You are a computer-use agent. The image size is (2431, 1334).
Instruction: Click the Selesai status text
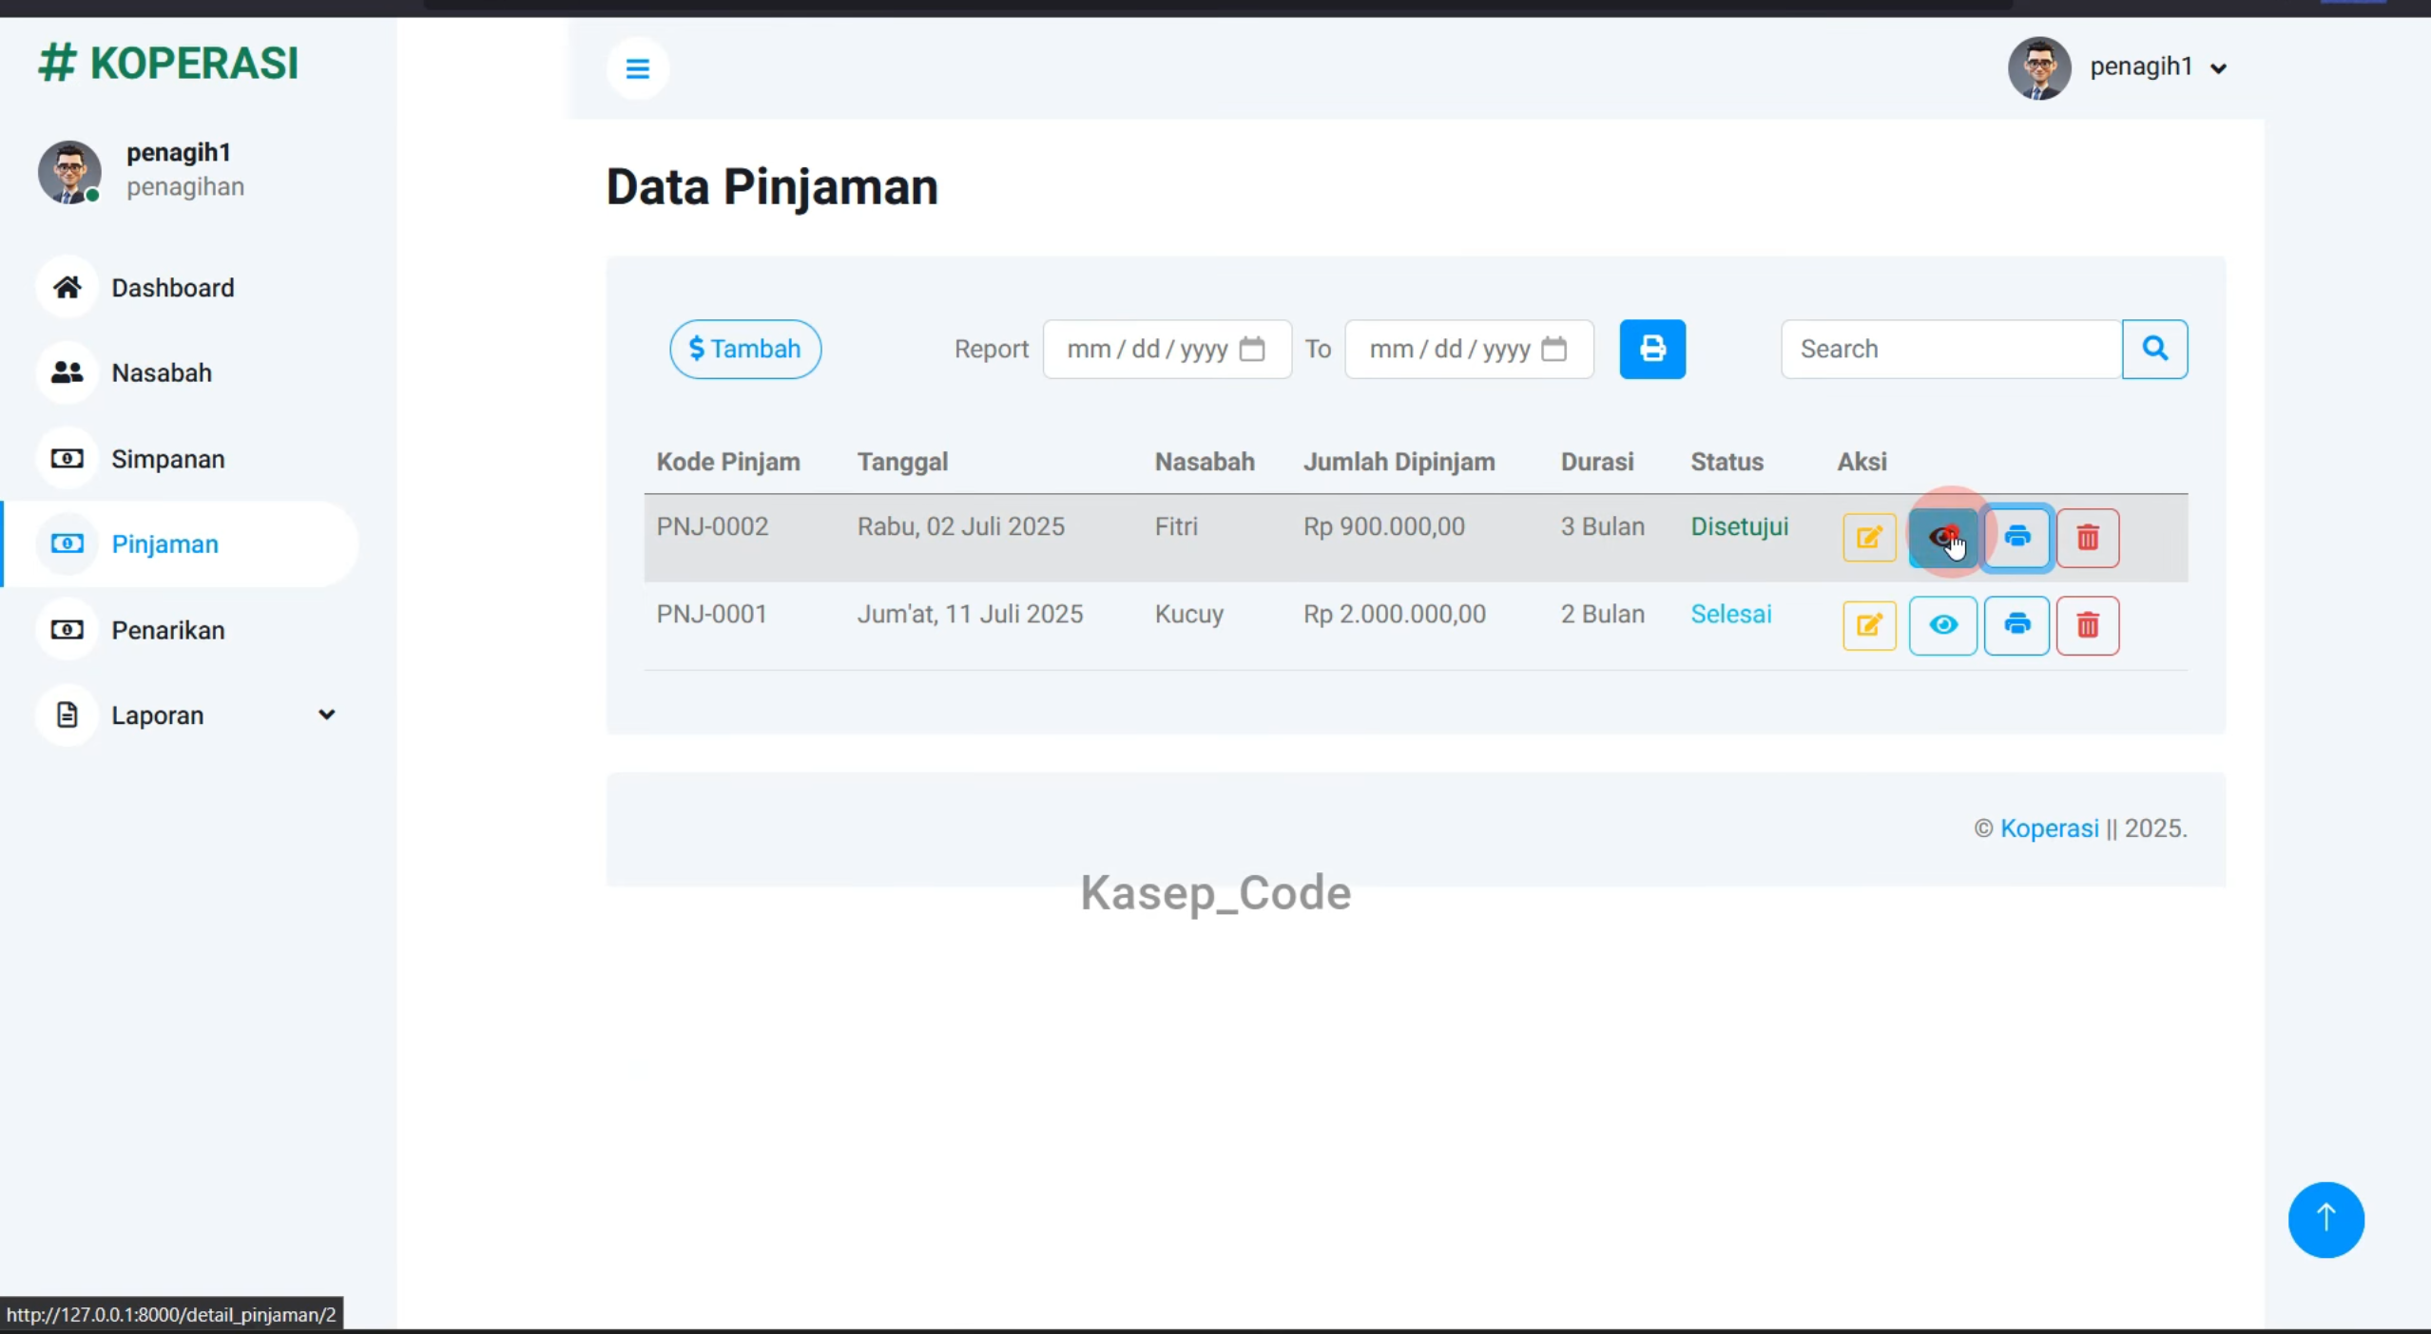[1730, 614]
